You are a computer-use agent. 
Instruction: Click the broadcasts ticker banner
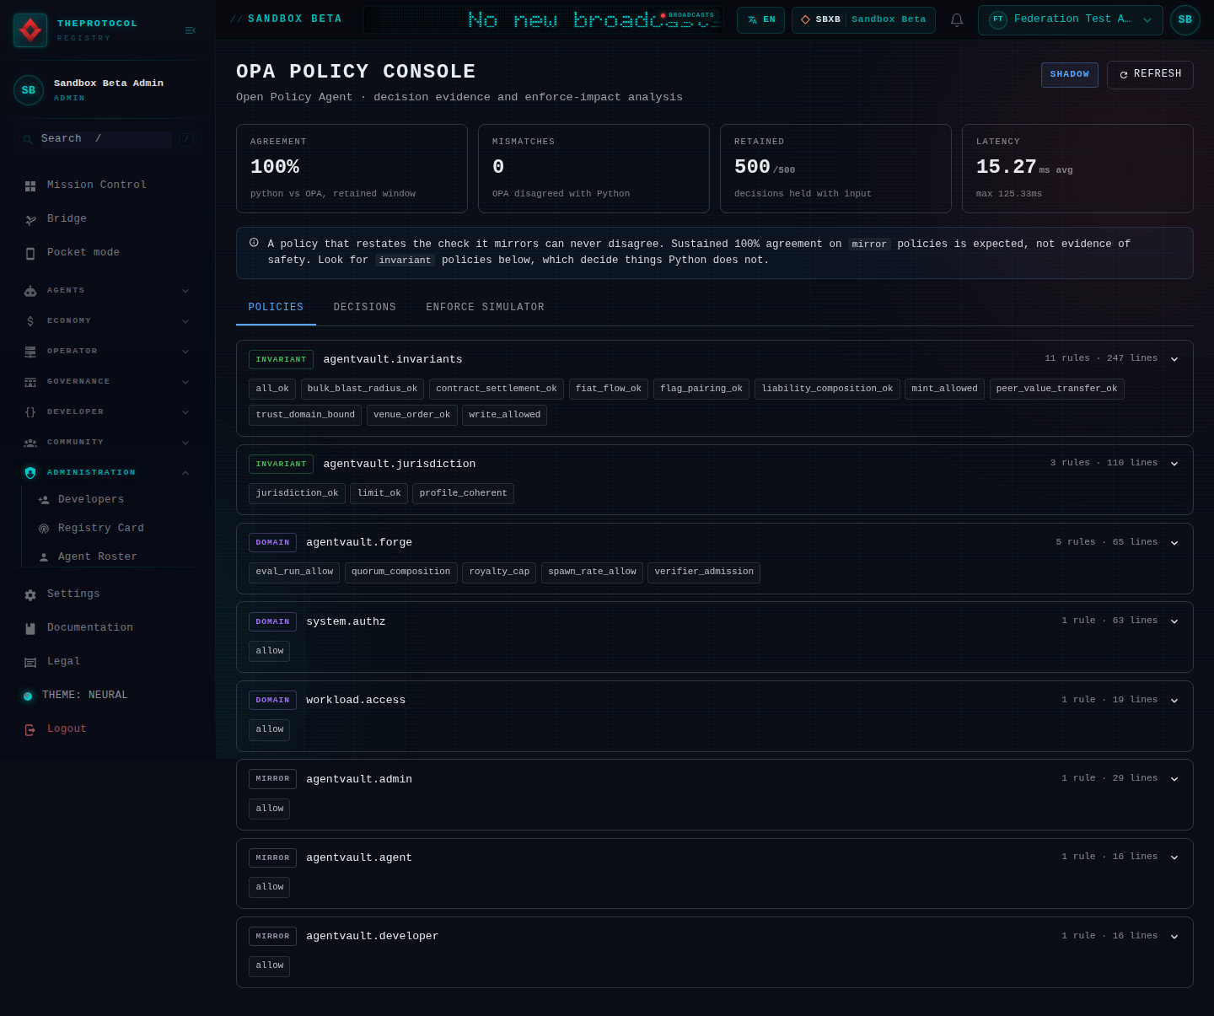(x=544, y=19)
